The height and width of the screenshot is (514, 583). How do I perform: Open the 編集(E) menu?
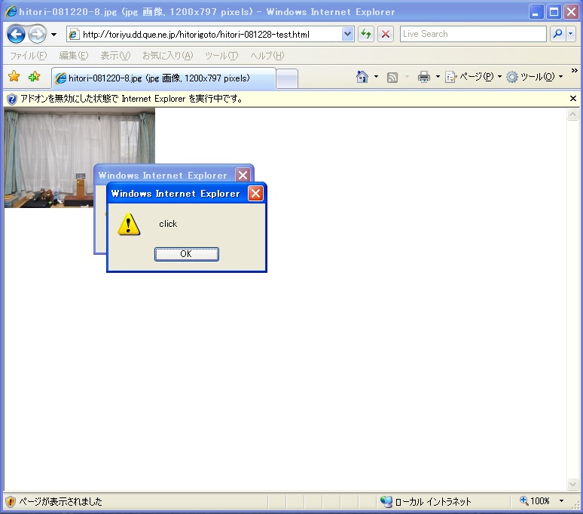[x=74, y=56]
